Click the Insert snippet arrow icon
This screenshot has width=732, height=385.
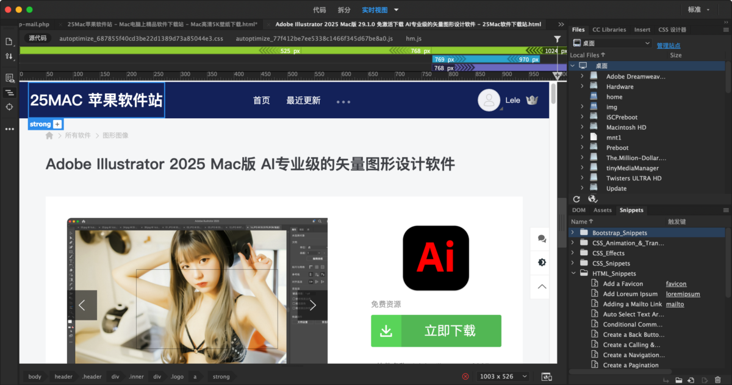coord(666,380)
